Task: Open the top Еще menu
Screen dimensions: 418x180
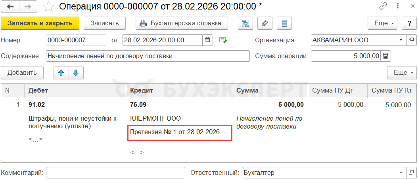Action: tap(383, 23)
